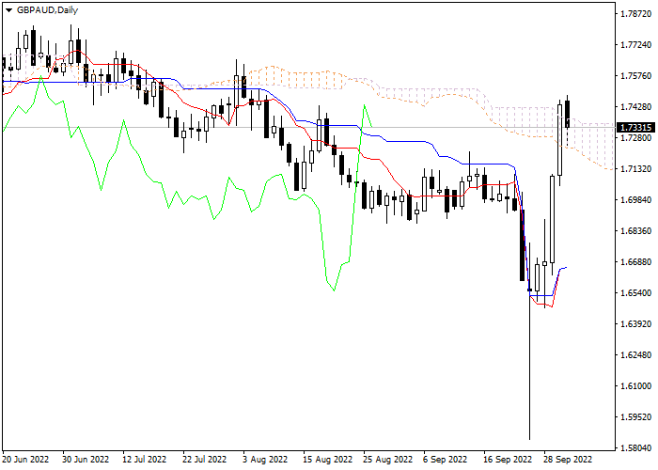The width and height of the screenshot is (658, 470).
Task: Click the 1.58040 price scale value
Action: pos(635,448)
